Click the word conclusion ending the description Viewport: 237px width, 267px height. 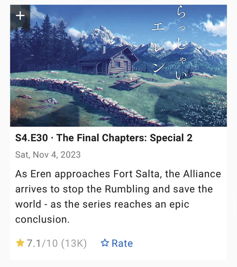click(42, 219)
